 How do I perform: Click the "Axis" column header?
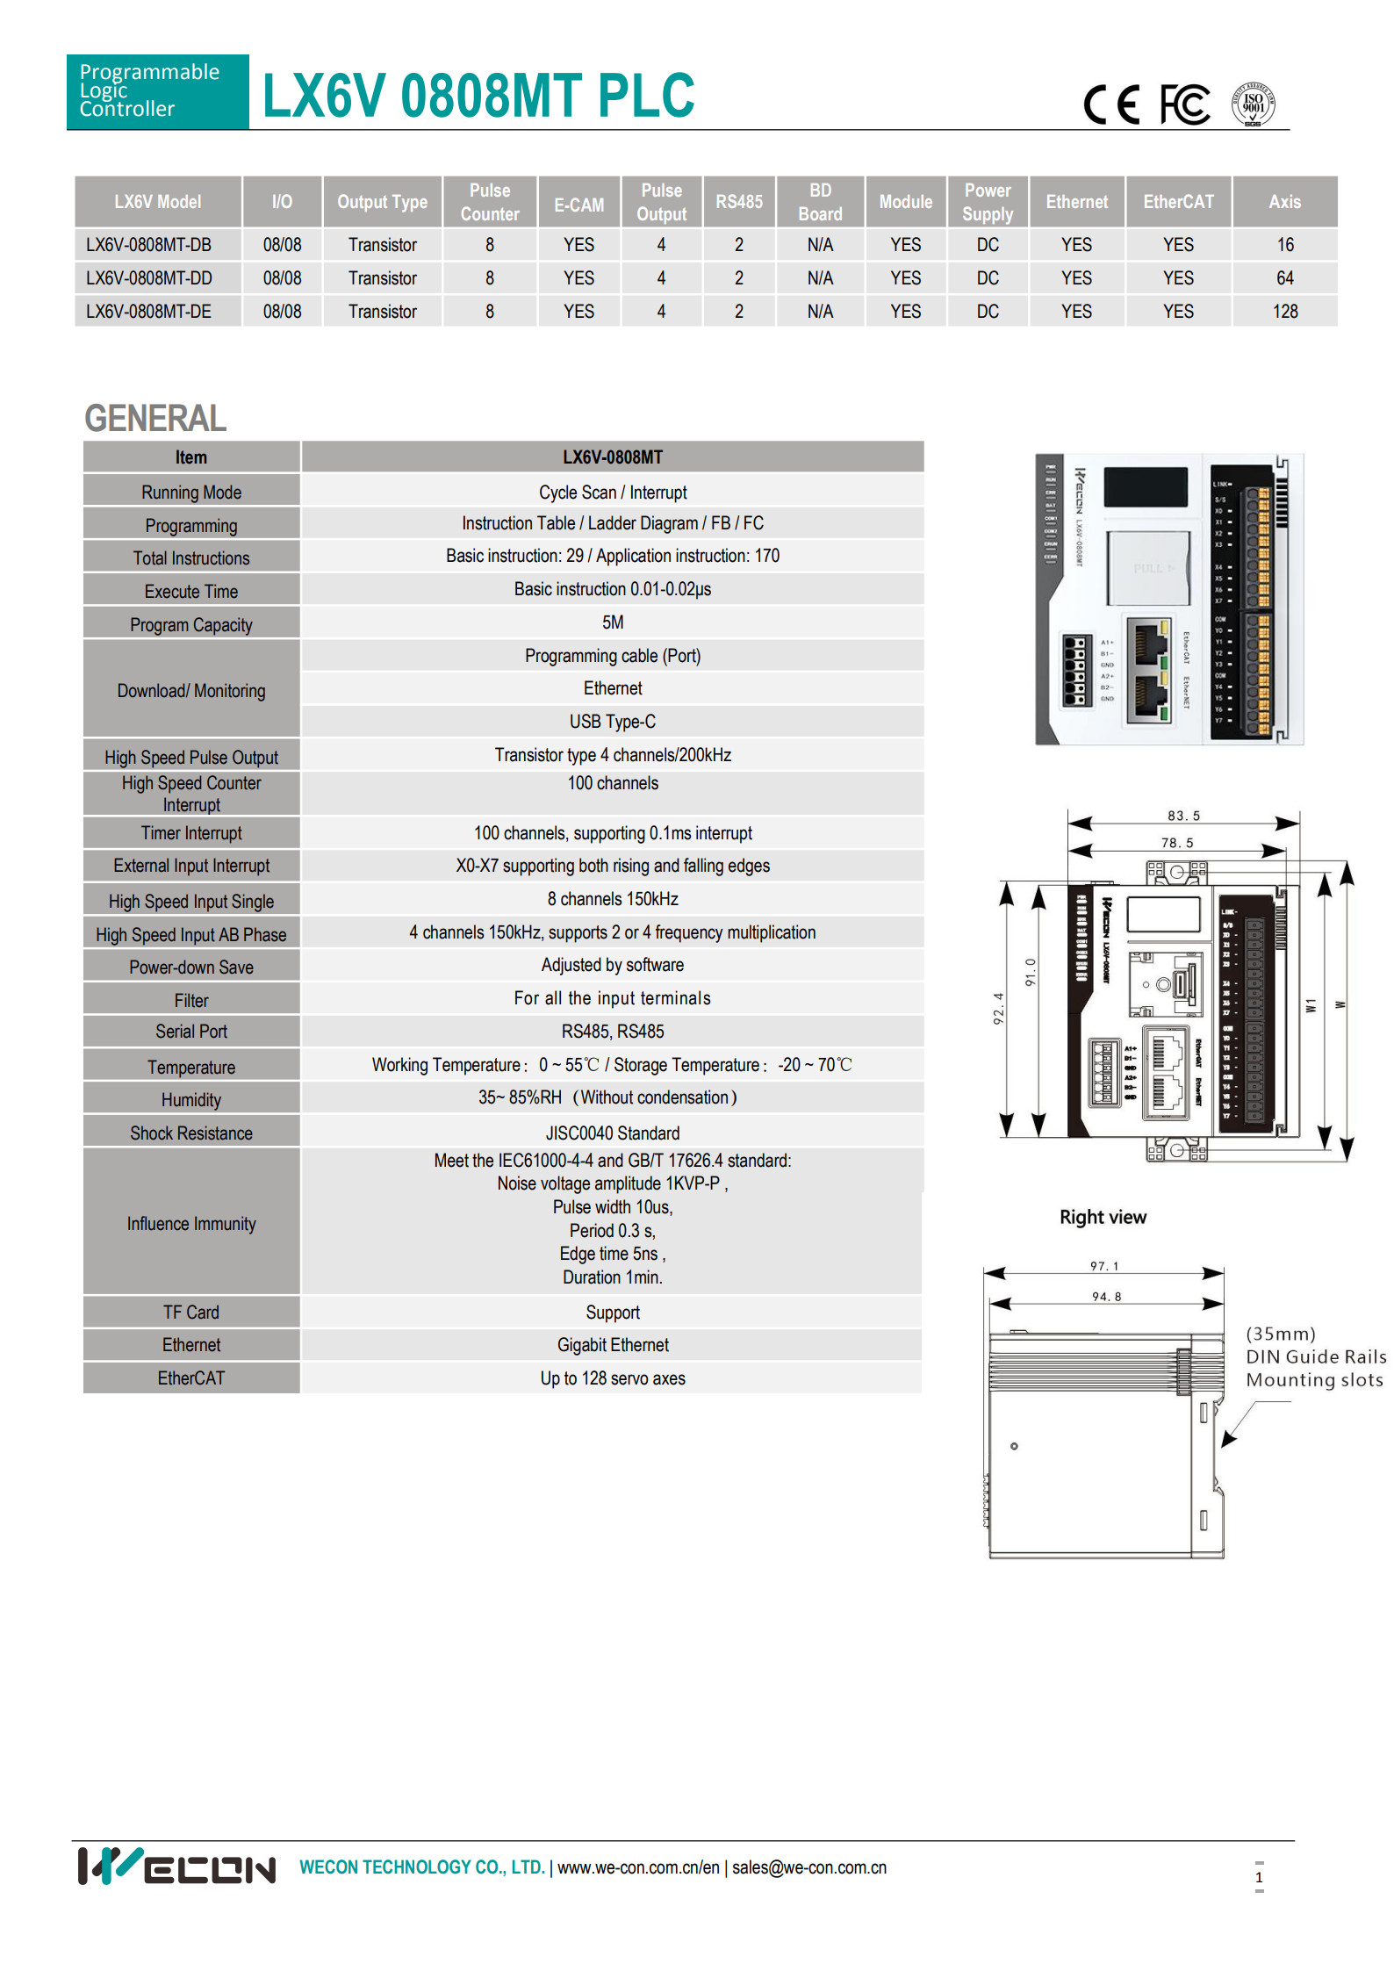point(1285,202)
